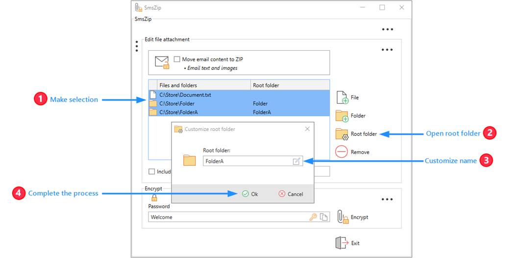Click the red Remove icon
Screen dimensions: 513x258
coord(342,152)
